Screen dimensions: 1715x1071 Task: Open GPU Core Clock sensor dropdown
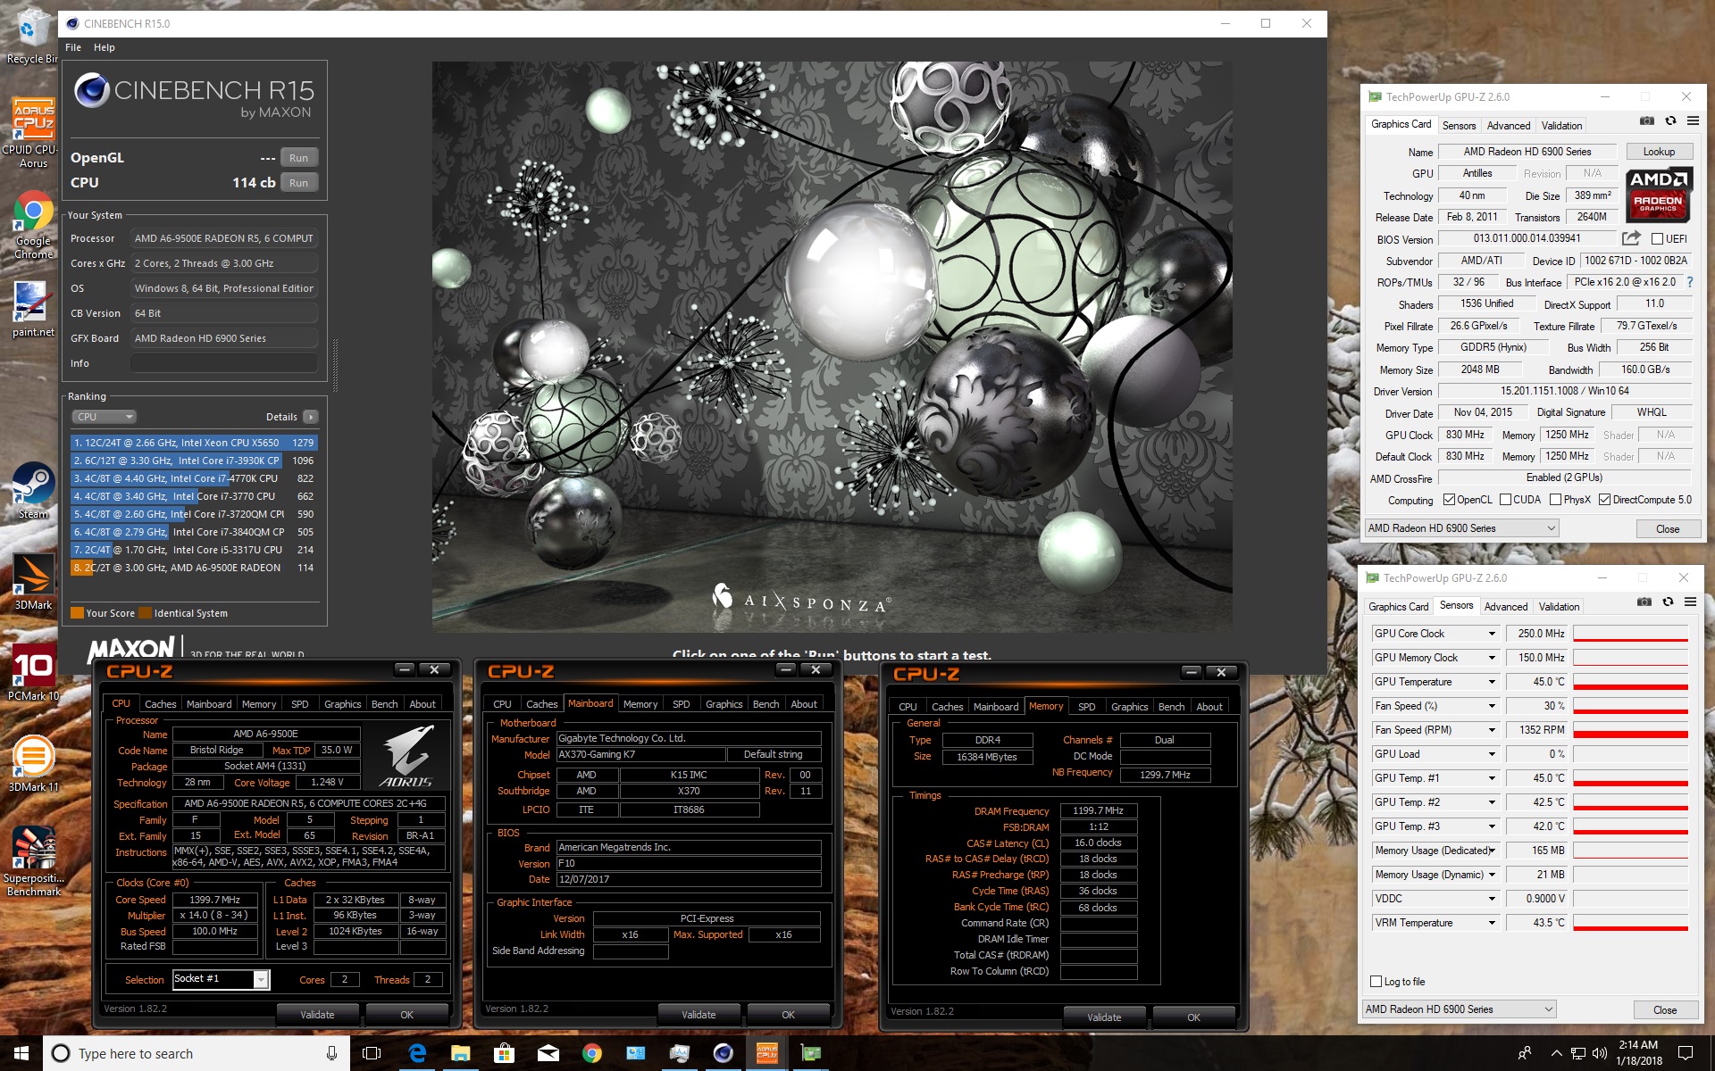(x=1491, y=634)
